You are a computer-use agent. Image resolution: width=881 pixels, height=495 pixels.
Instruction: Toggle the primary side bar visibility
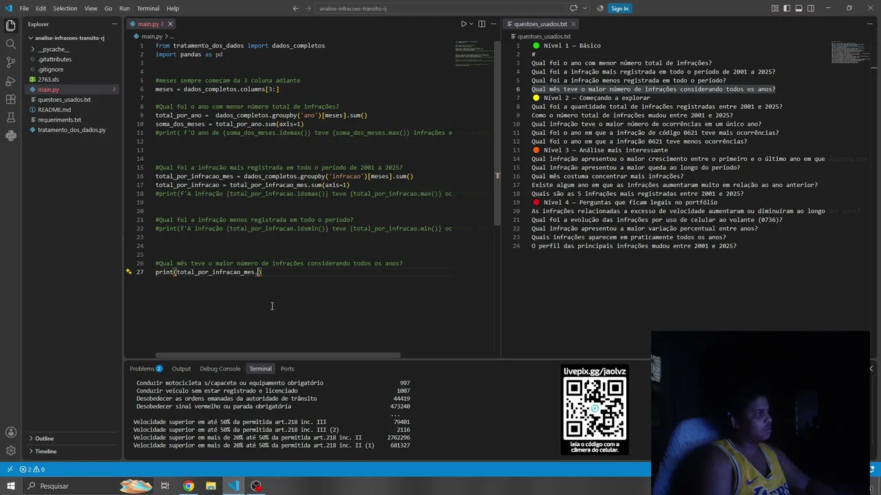click(788, 8)
